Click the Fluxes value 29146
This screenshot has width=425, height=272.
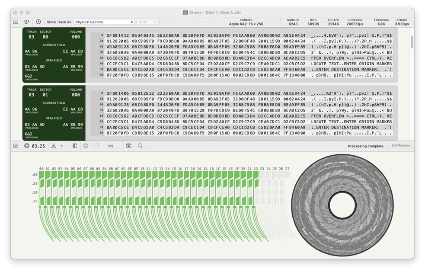tap(333, 24)
